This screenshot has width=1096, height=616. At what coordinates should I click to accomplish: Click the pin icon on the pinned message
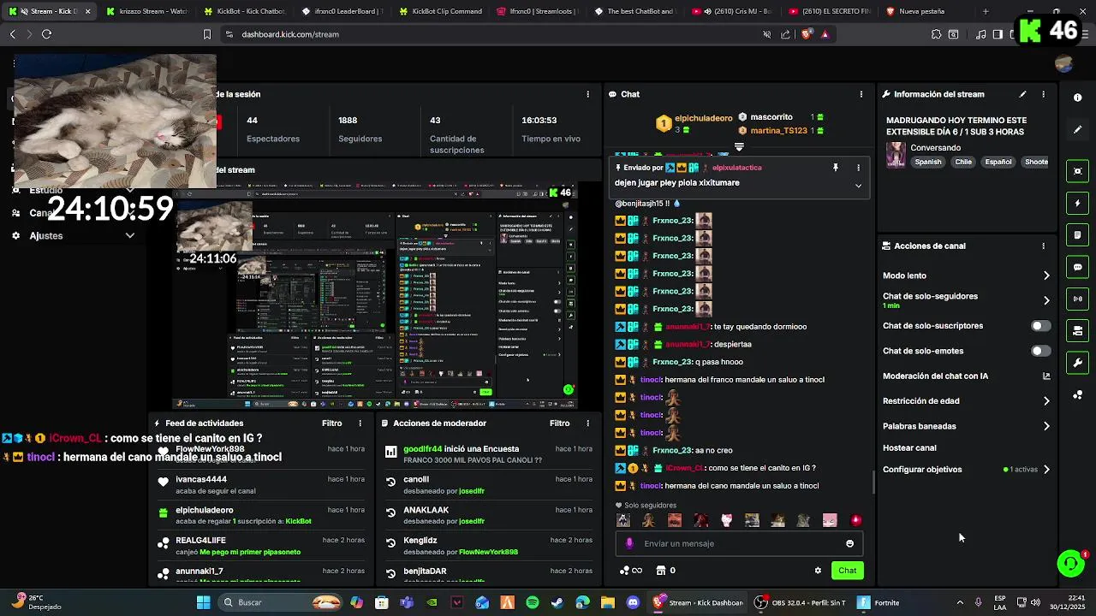836,168
